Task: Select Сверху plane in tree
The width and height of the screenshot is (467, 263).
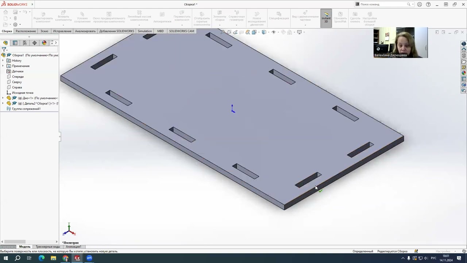Action: click(x=17, y=82)
